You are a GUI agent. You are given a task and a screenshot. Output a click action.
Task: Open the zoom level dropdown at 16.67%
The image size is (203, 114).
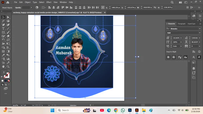[21, 105]
